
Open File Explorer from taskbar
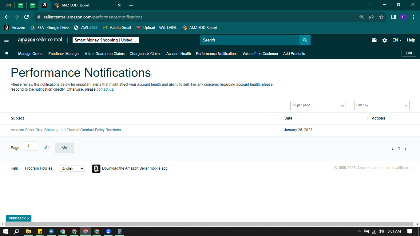[28, 231]
